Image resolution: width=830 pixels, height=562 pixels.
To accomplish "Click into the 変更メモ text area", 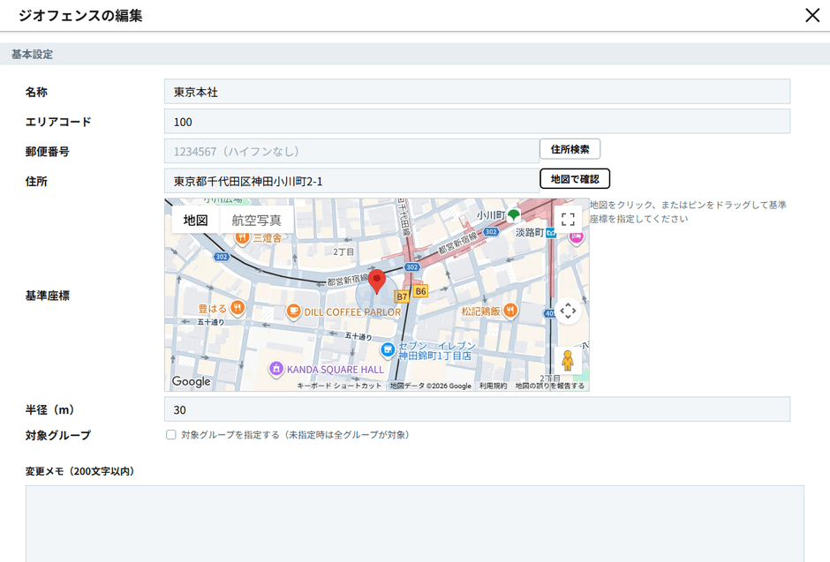I will coord(414,523).
